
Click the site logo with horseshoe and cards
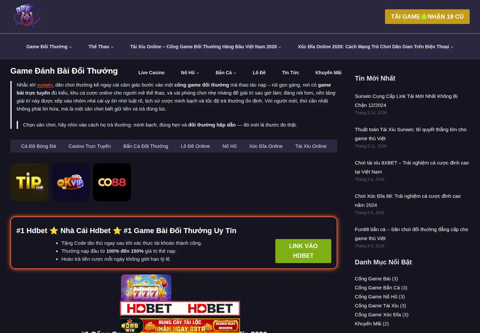point(27,16)
